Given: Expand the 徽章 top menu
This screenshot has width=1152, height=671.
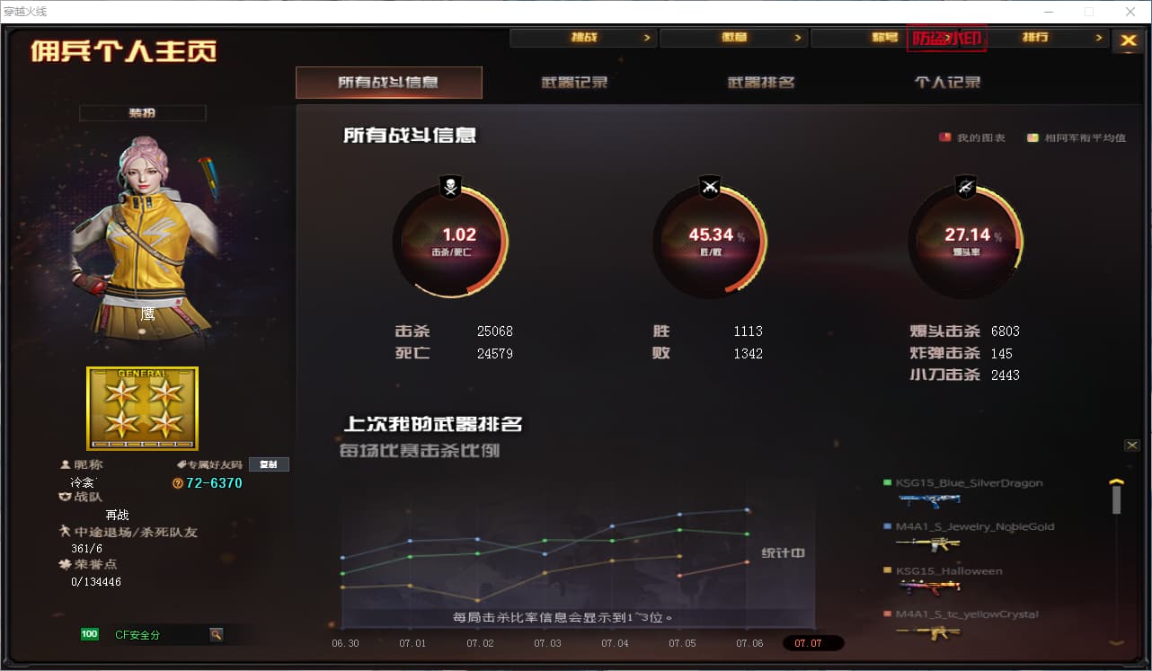Looking at the screenshot, I should [734, 38].
